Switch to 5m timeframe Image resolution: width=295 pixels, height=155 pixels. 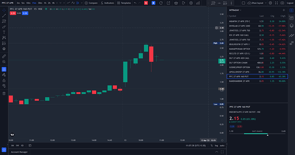coord(23,3)
